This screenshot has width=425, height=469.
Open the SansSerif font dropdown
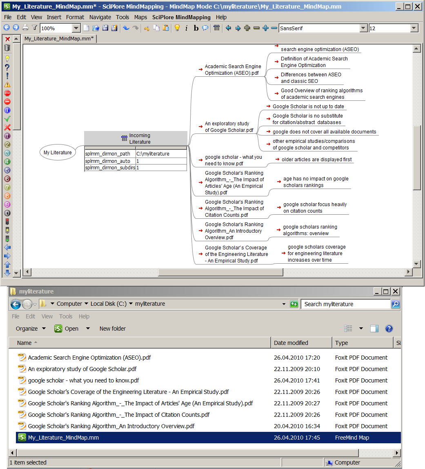pyautogui.click(x=363, y=29)
